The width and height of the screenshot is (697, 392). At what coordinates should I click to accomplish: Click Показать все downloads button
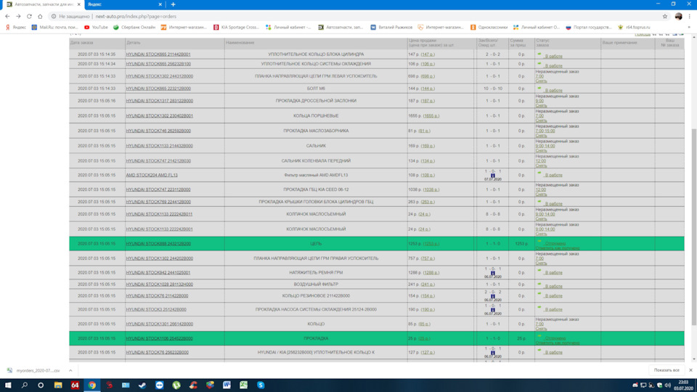667,370
